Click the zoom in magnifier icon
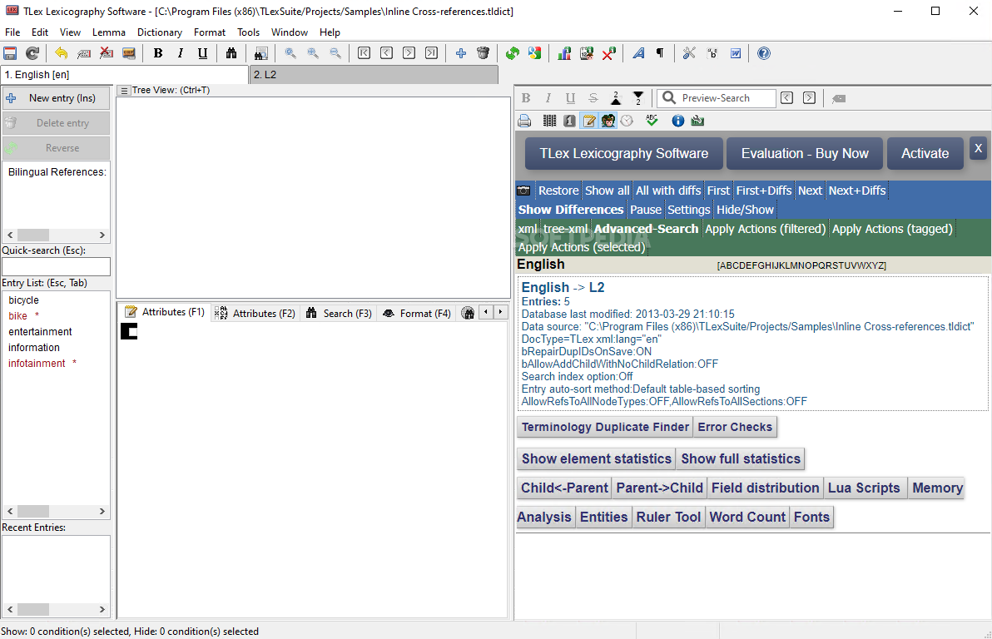The image size is (992, 639). point(313,54)
